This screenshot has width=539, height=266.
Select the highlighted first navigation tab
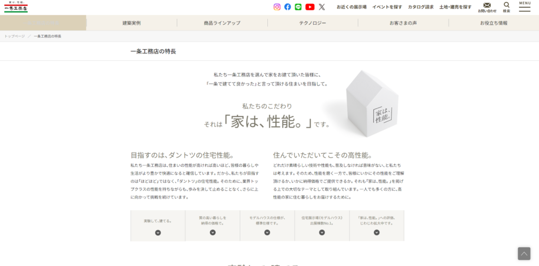click(43, 23)
